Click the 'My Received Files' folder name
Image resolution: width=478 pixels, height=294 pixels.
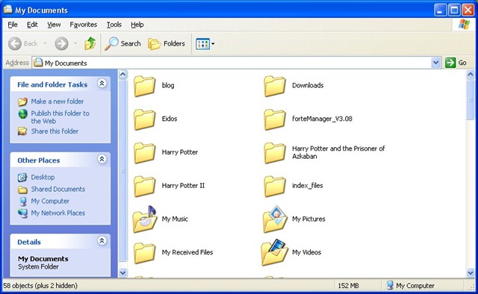pyautogui.click(x=187, y=252)
